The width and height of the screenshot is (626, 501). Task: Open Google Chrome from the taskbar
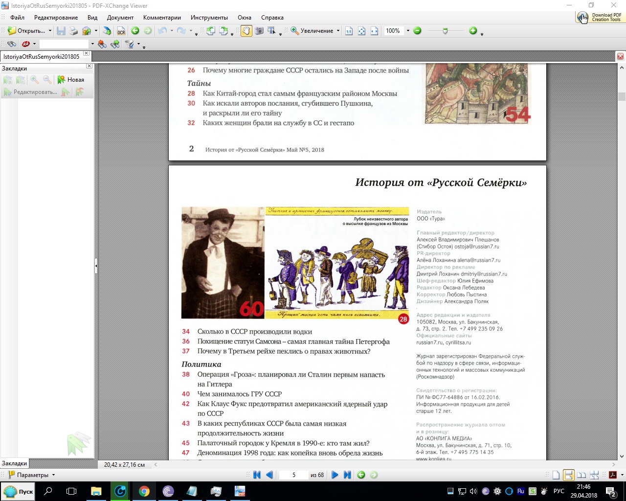point(144,491)
